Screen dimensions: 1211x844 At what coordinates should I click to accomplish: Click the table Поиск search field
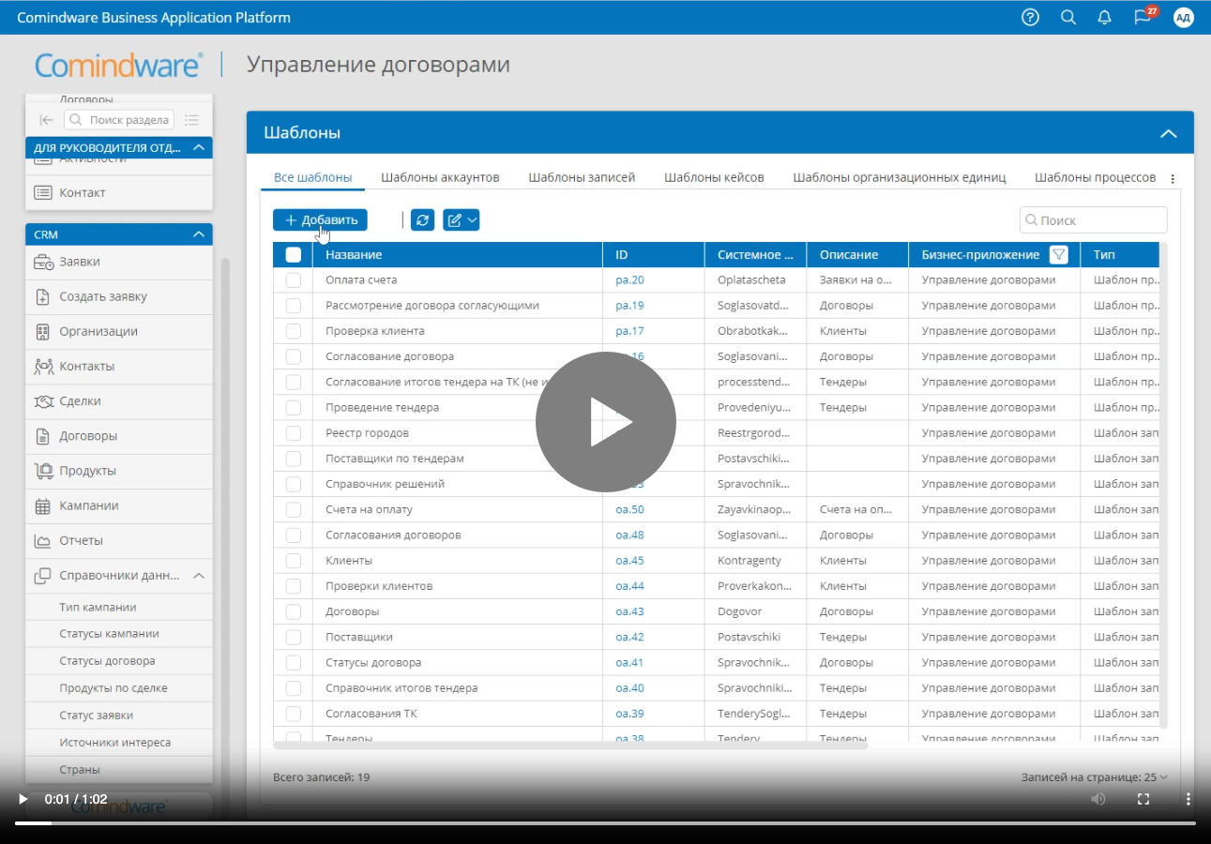coord(1094,219)
